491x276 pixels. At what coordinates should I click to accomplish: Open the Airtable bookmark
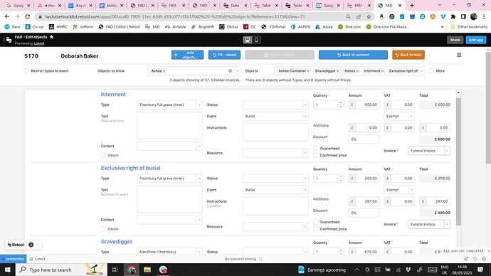coord(175,27)
